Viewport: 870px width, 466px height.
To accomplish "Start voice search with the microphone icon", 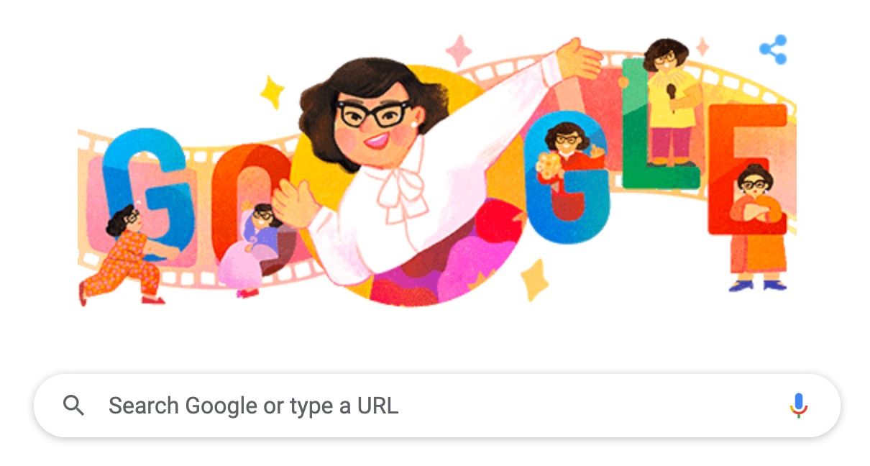I will (x=798, y=406).
